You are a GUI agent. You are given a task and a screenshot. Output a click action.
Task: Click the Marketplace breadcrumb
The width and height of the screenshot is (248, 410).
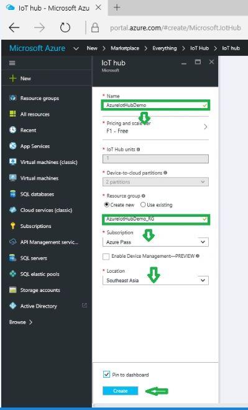click(125, 48)
